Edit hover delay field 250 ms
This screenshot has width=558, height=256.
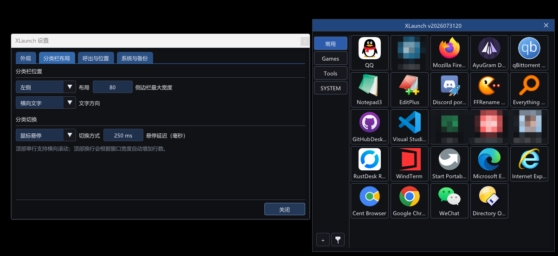(x=123, y=135)
